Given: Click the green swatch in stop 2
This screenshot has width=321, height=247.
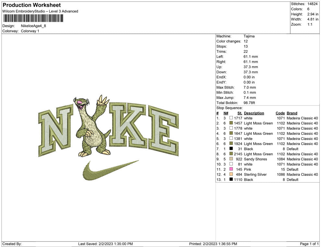Looking at the screenshot, I should point(231,123).
